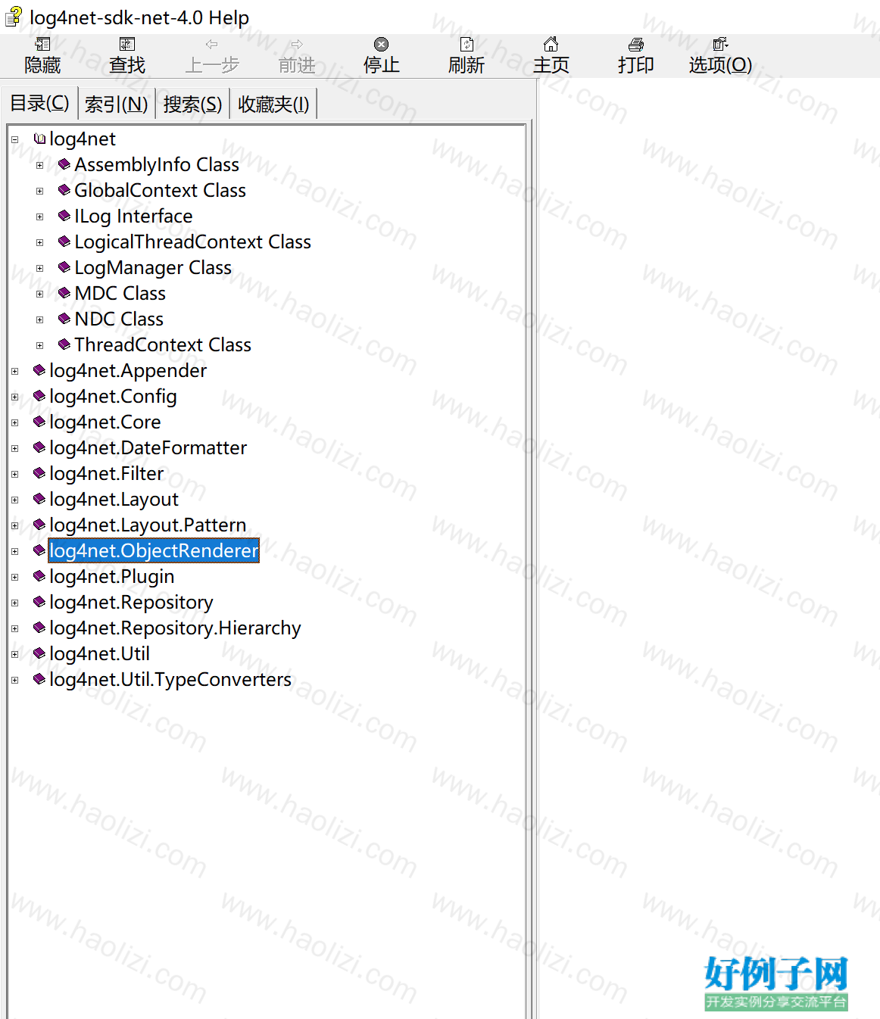
Task: Switch to the Index (索引) tab
Action: tap(117, 104)
